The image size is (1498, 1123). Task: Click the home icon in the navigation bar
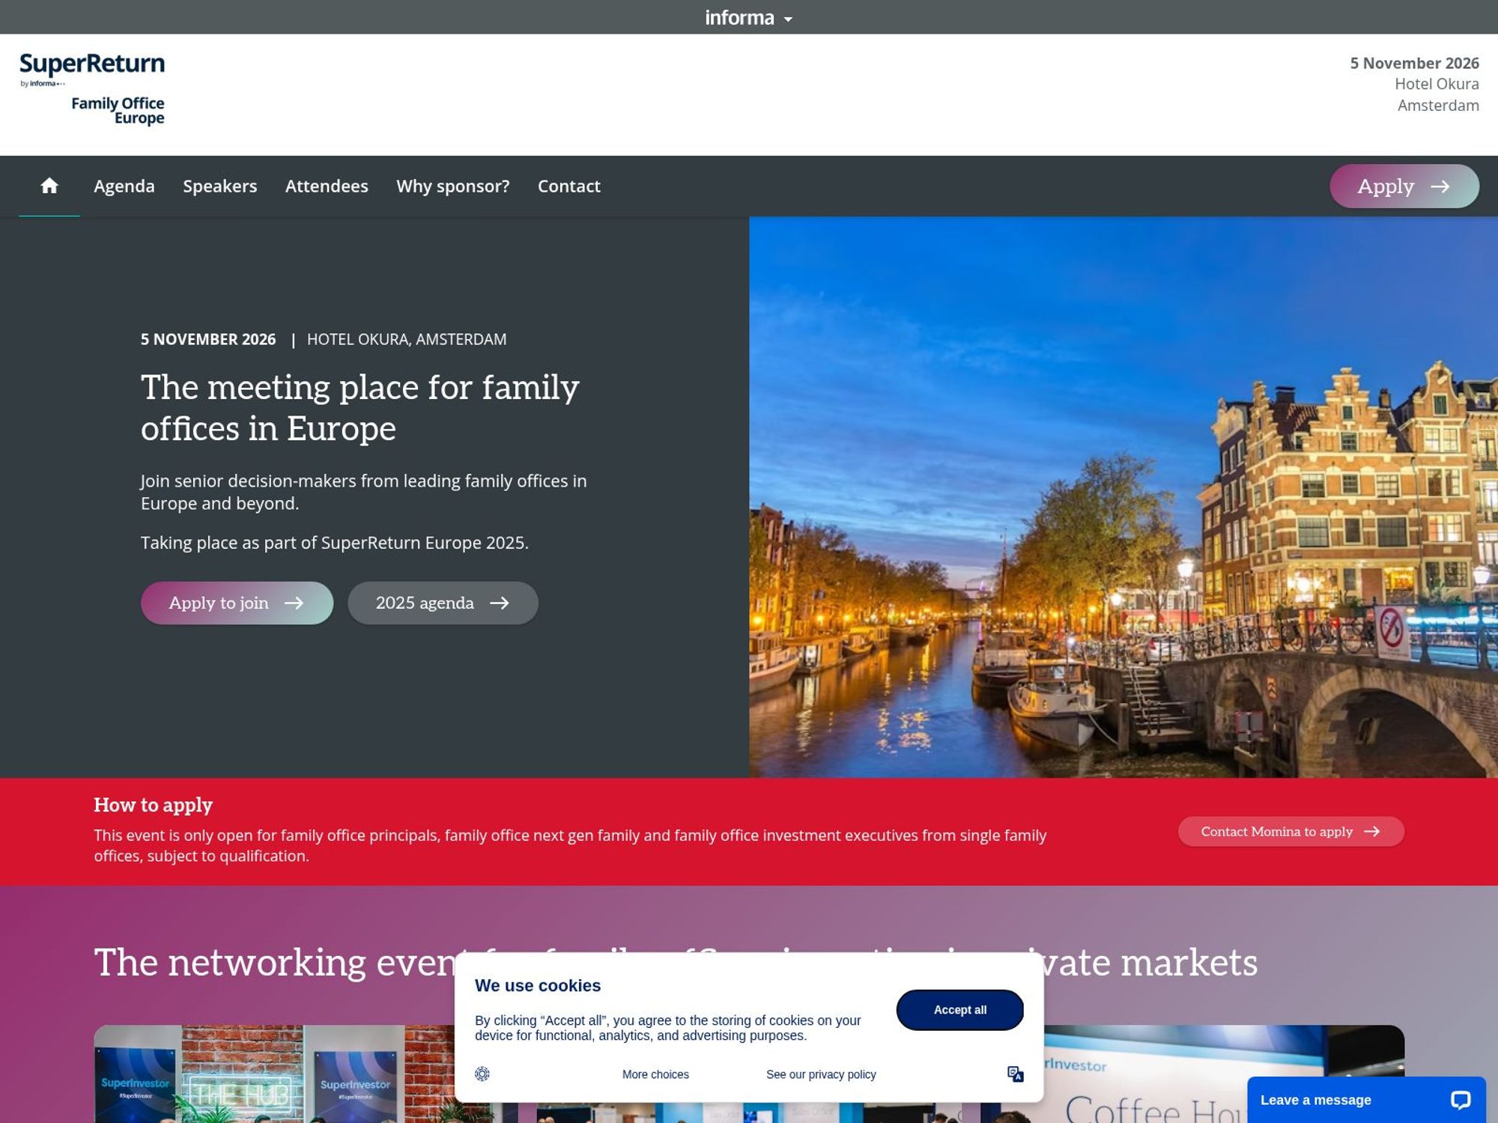49,186
